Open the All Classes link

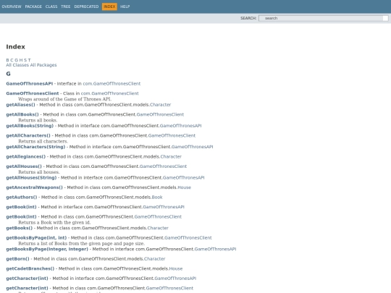click(x=17, y=65)
